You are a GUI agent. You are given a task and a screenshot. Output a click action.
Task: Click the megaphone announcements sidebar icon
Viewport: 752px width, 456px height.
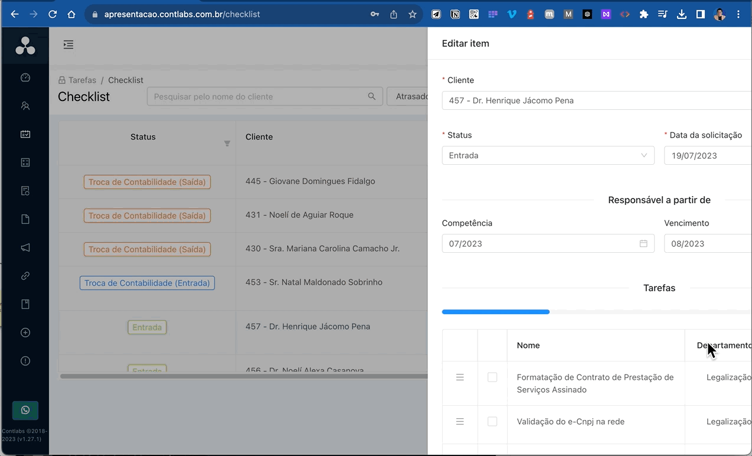[x=25, y=247]
